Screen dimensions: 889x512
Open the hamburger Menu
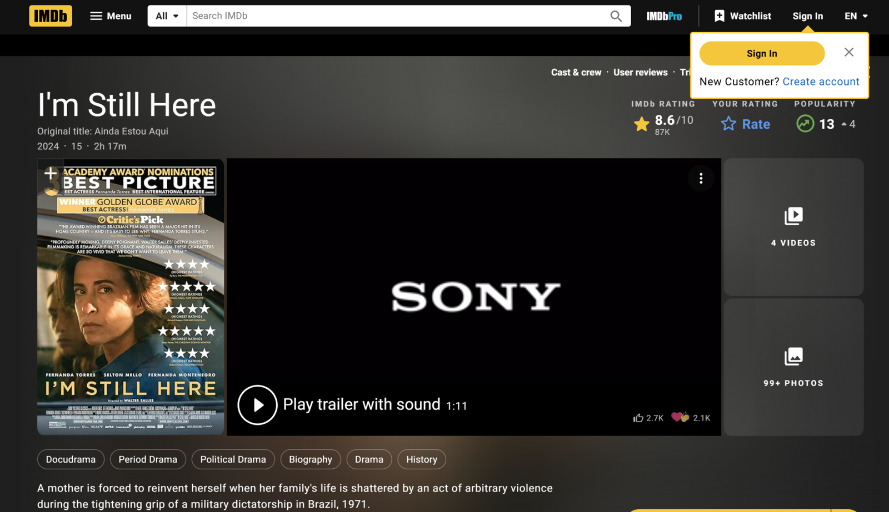click(111, 16)
